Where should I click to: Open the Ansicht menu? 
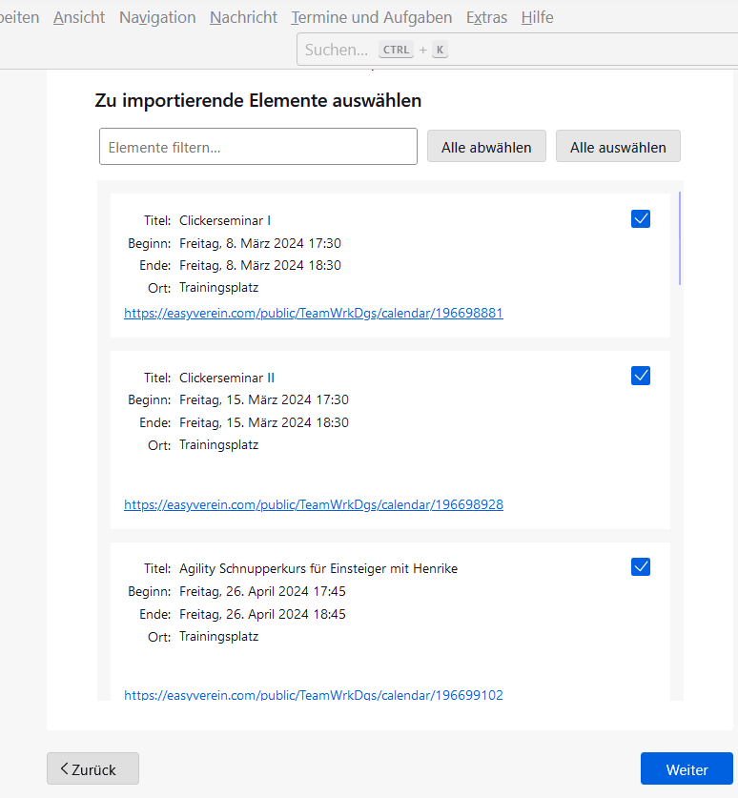click(79, 17)
